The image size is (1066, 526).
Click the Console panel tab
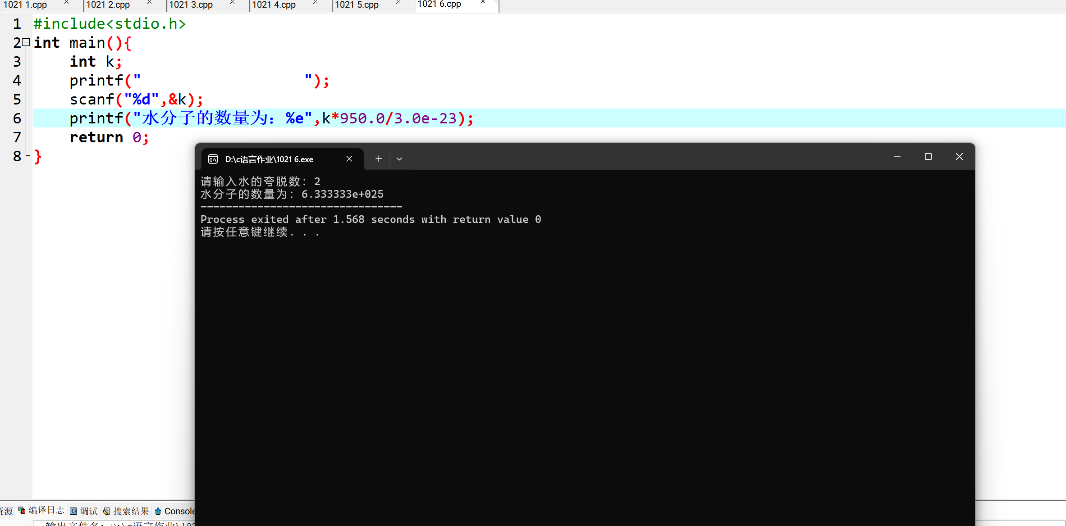pyautogui.click(x=176, y=511)
